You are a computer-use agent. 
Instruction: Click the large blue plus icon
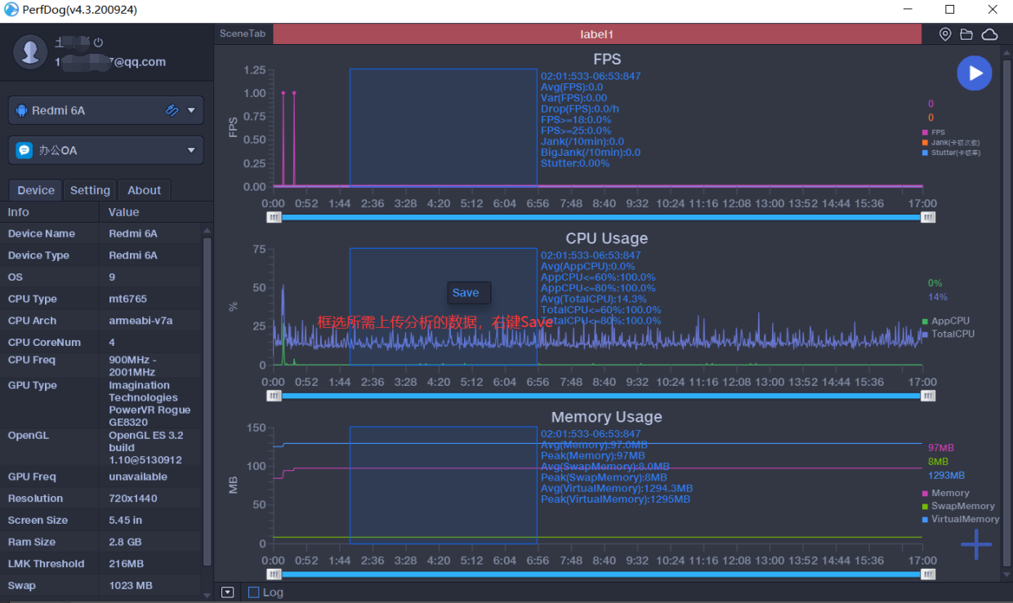pyautogui.click(x=975, y=544)
